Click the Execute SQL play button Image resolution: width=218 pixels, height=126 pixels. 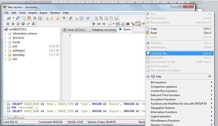[94, 24]
